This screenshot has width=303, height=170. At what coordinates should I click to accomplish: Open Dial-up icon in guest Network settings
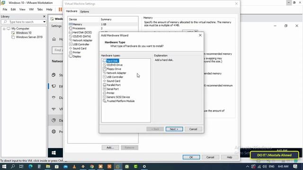tap(53, 98)
